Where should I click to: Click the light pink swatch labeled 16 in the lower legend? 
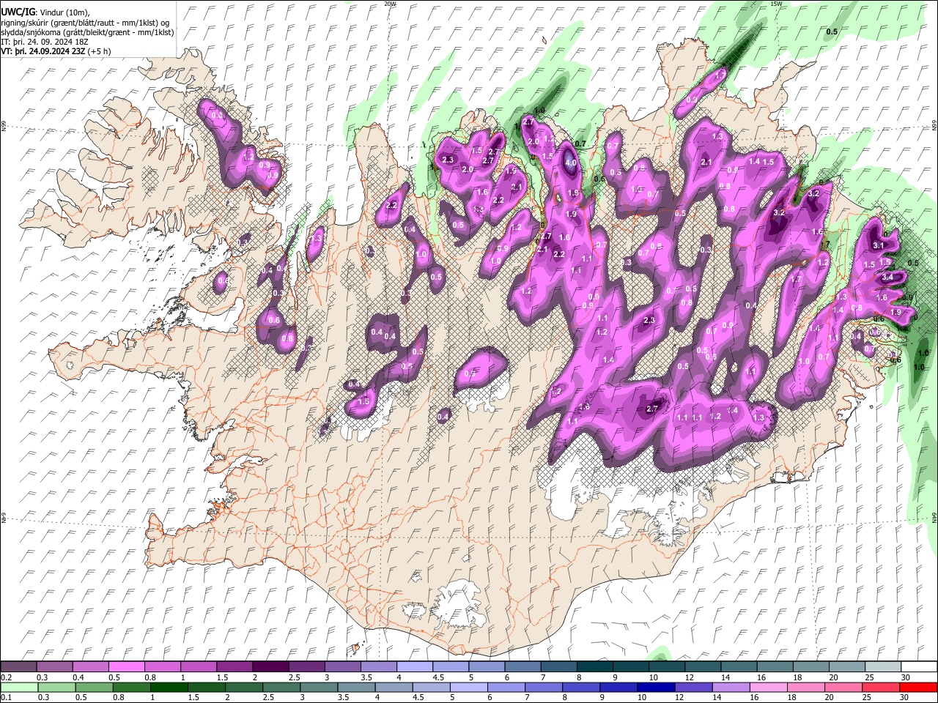pos(770,688)
